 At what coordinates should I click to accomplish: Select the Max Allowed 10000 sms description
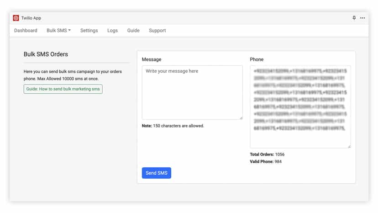coord(73,75)
